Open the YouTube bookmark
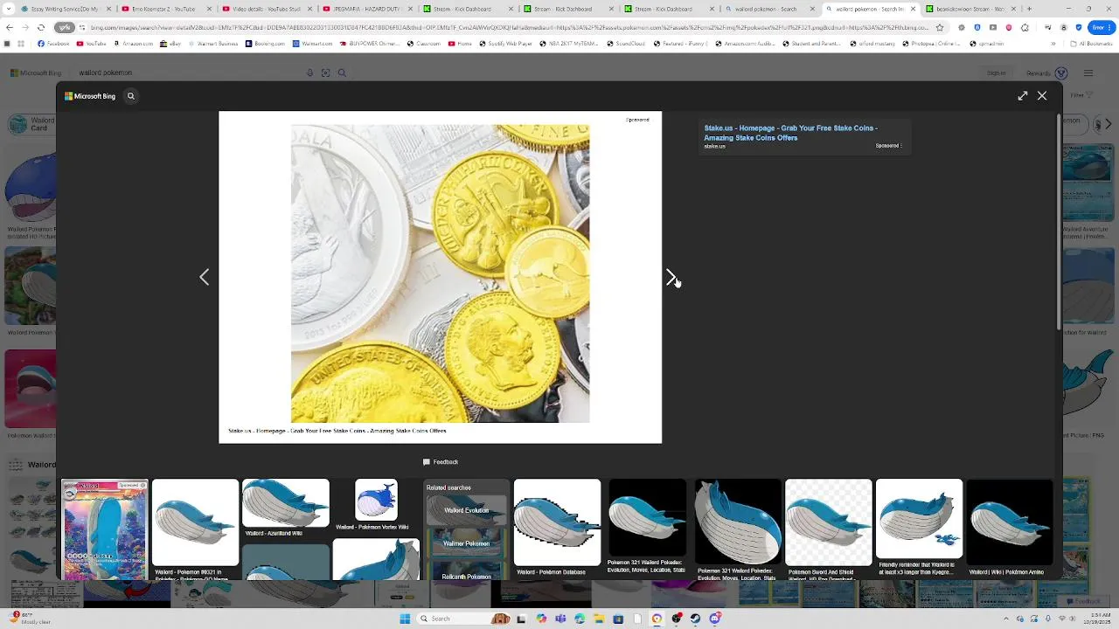 (91, 43)
